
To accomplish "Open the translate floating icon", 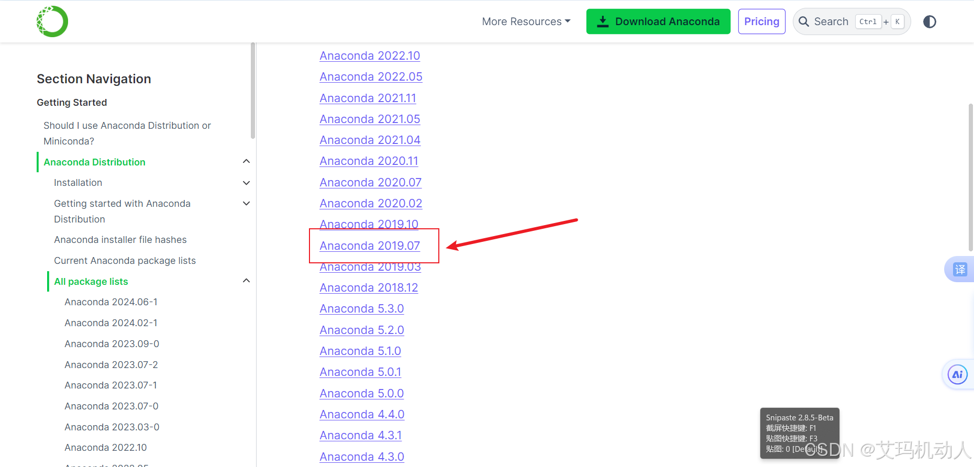I will (x=960, y=269).
